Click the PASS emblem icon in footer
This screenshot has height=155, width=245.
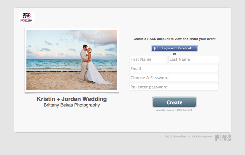(217, 138)
